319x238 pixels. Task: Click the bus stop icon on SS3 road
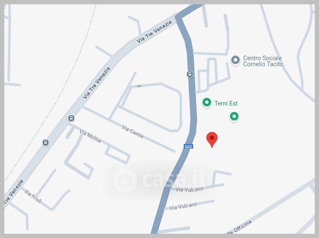190,74
